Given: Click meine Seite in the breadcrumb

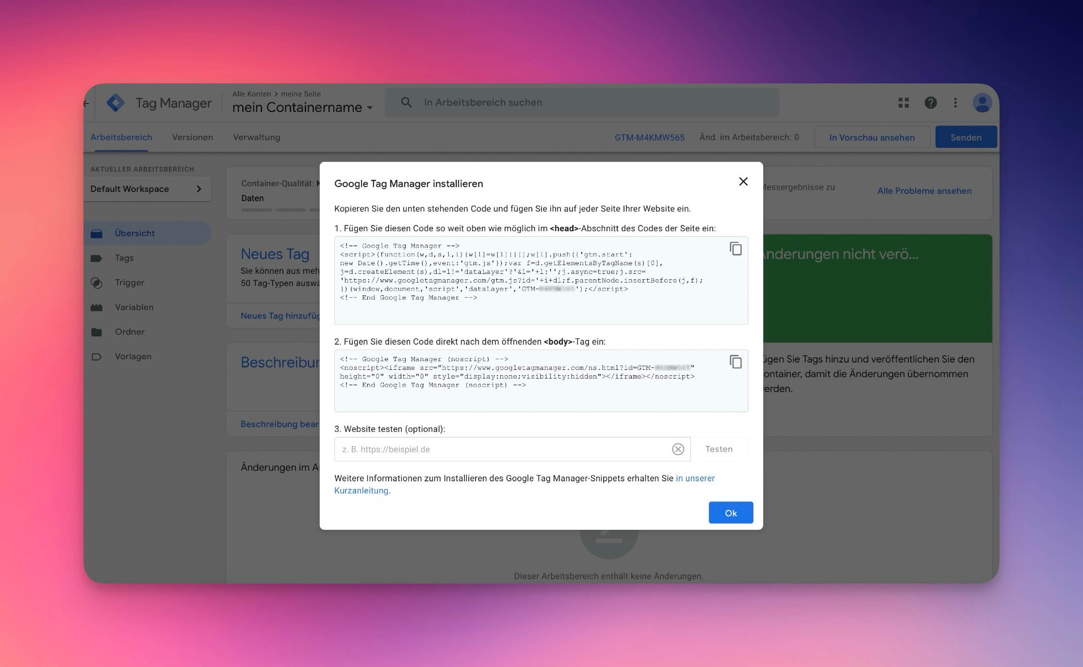Looking at the screenshot, I should 301,94.
